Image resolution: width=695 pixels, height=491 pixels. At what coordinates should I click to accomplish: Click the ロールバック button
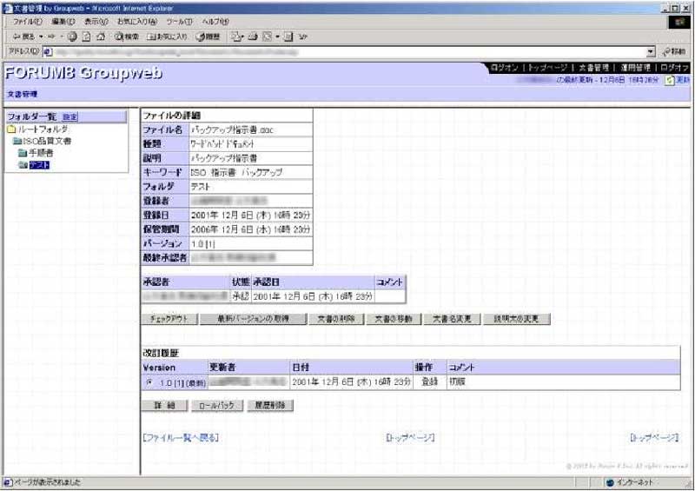(x=216, y=405)
